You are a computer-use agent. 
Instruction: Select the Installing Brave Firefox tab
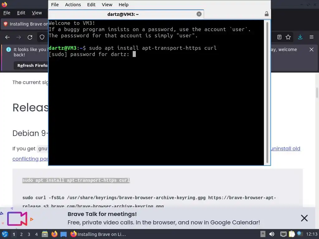click(25, 24)
